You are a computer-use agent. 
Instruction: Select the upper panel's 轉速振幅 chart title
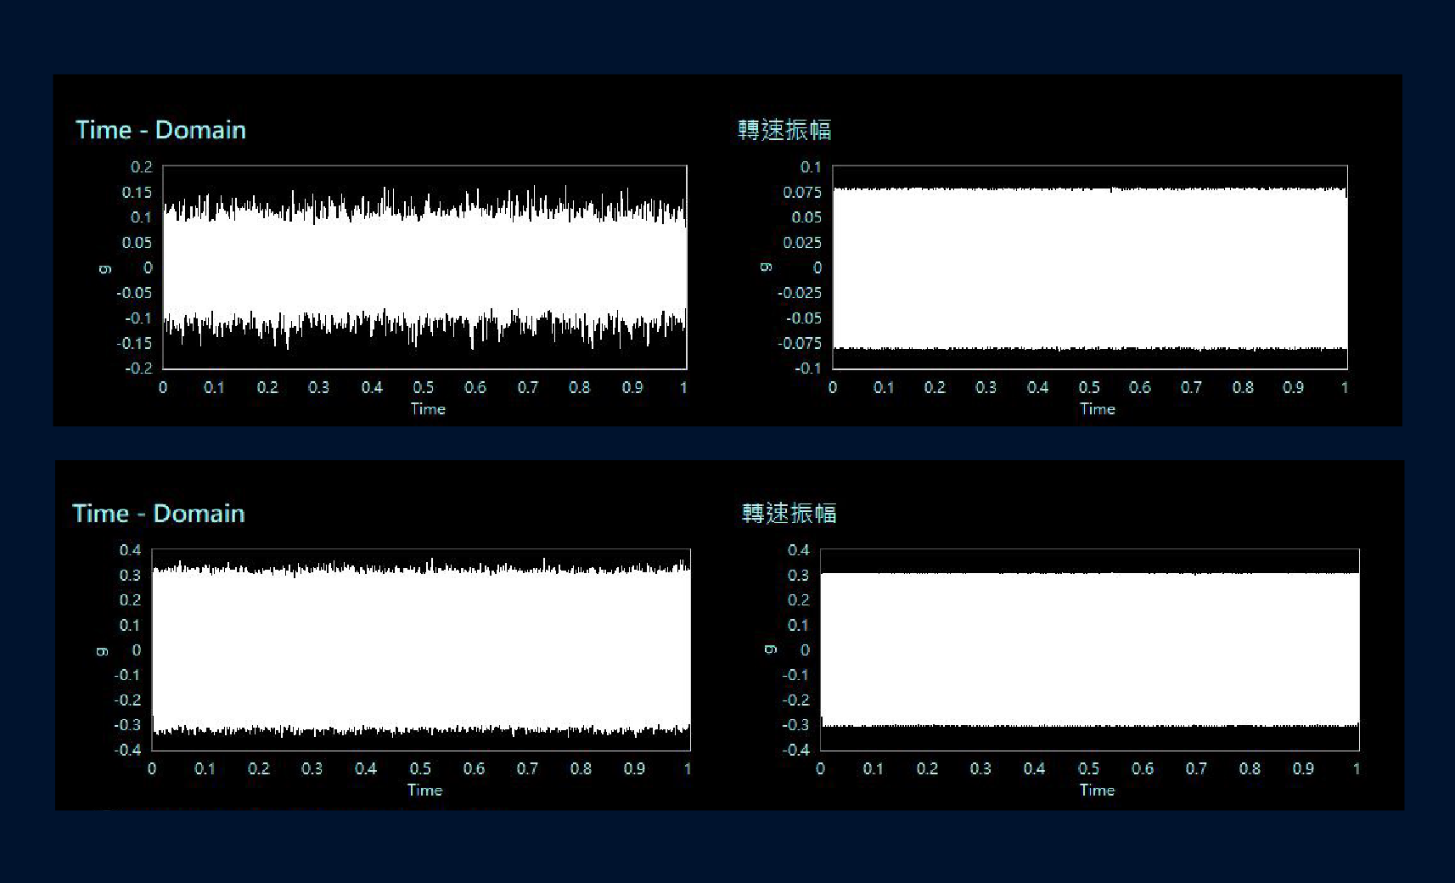pyautogui.click(x=784, y=130)
